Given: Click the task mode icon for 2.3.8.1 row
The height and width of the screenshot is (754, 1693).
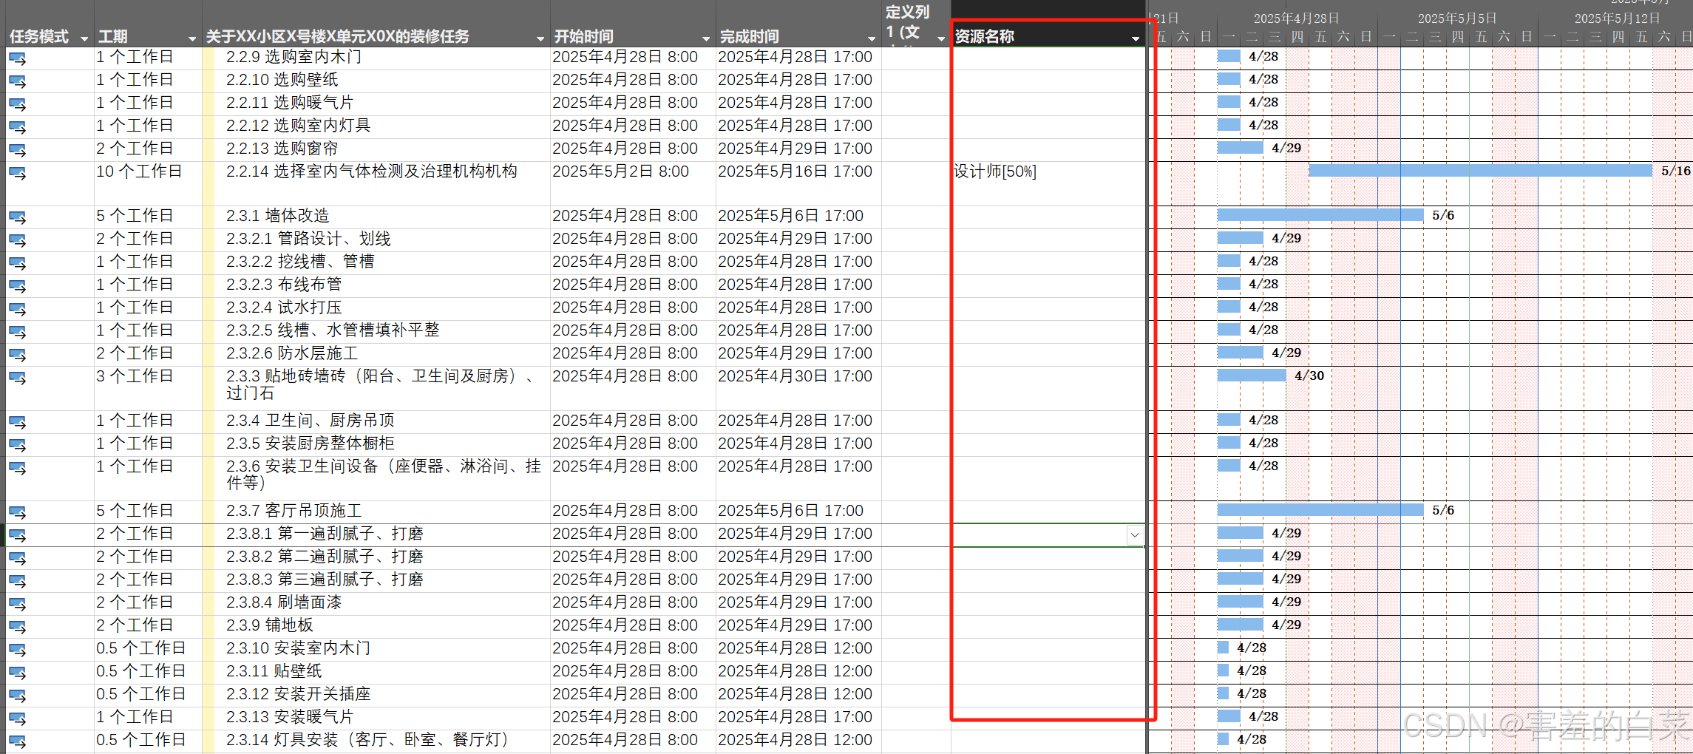Looking at the screenshot, I should tap(18, 534).
